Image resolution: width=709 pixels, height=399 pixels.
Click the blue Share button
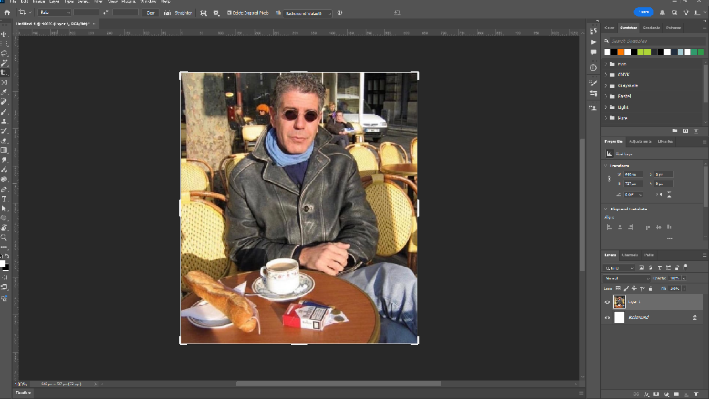[x=643, y=13]
